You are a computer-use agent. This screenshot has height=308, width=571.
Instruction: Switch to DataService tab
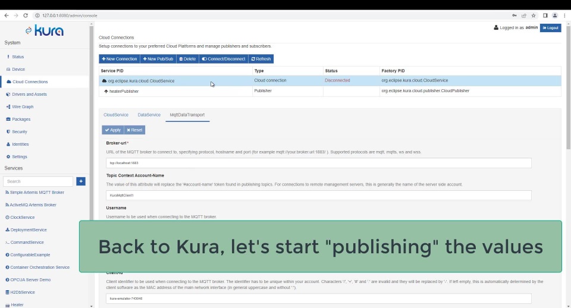[x=149, y=115]
